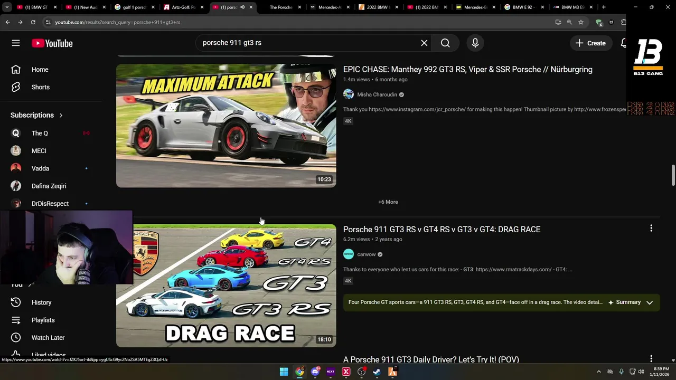Visit the carwow channel name
The width and height of the screenshot is (676, 380).
click(x=367, y=254)
